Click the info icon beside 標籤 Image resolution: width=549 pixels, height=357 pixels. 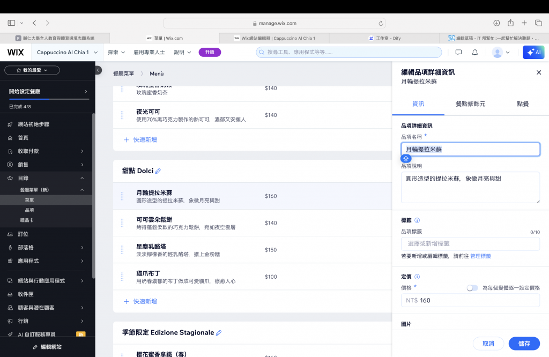pyautogui.click(x=417, y=220)
